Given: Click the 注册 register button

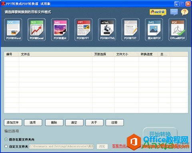Looking at the screenshot, I should point(115,123).
